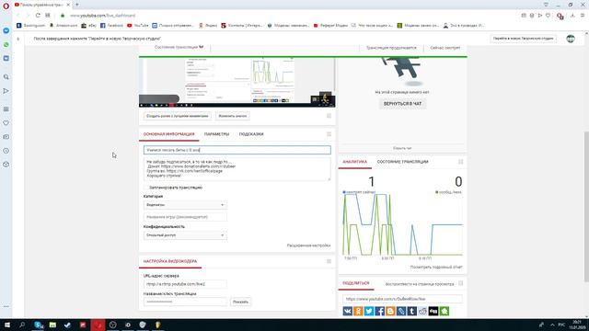
Task: Open YouTube bookmark in bookmarks bar
Action: click(x=137, y=26)
